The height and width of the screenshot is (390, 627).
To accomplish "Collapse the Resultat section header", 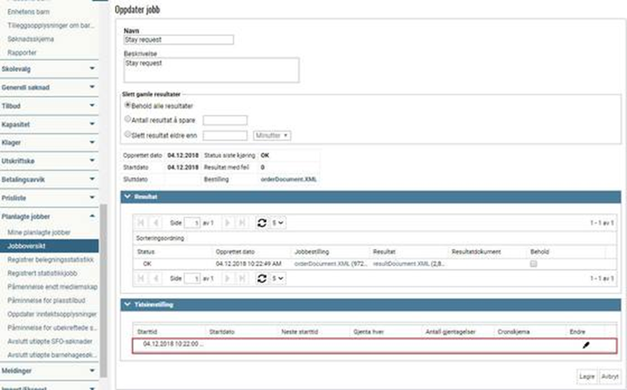I will (128, 195).
